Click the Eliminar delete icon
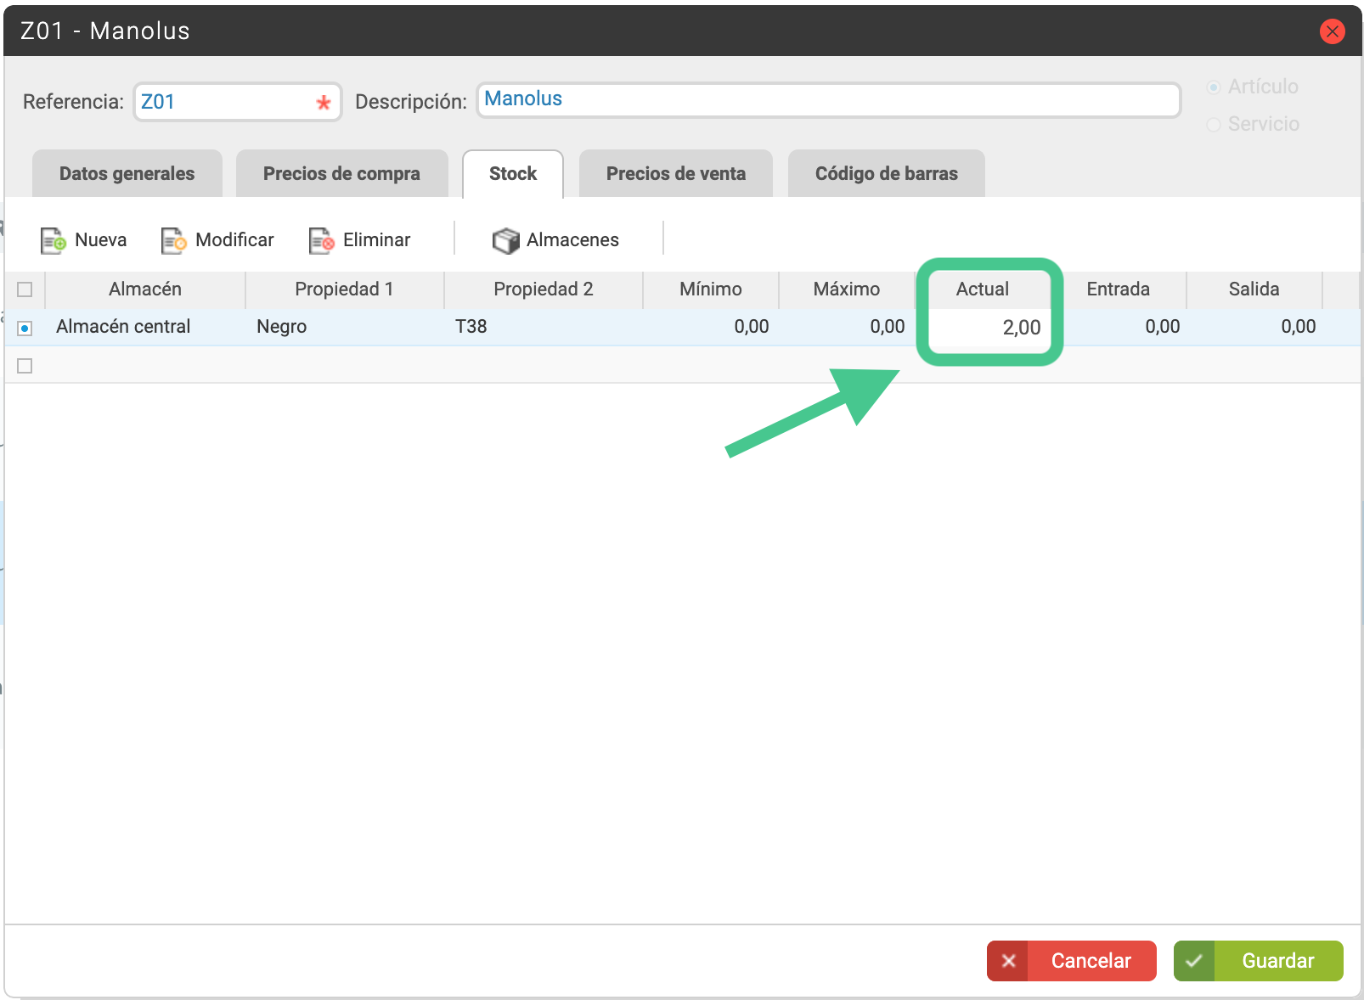The height and width of the screenshot is (1000, 1364). coord(322,241)
